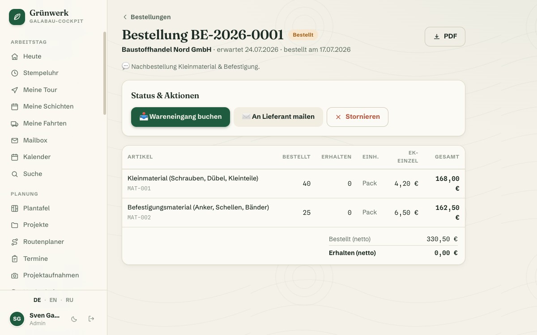537x335 pixels.
Task: Click the SG user avatar
Action: pyautogui.click(x=17, y=319)
